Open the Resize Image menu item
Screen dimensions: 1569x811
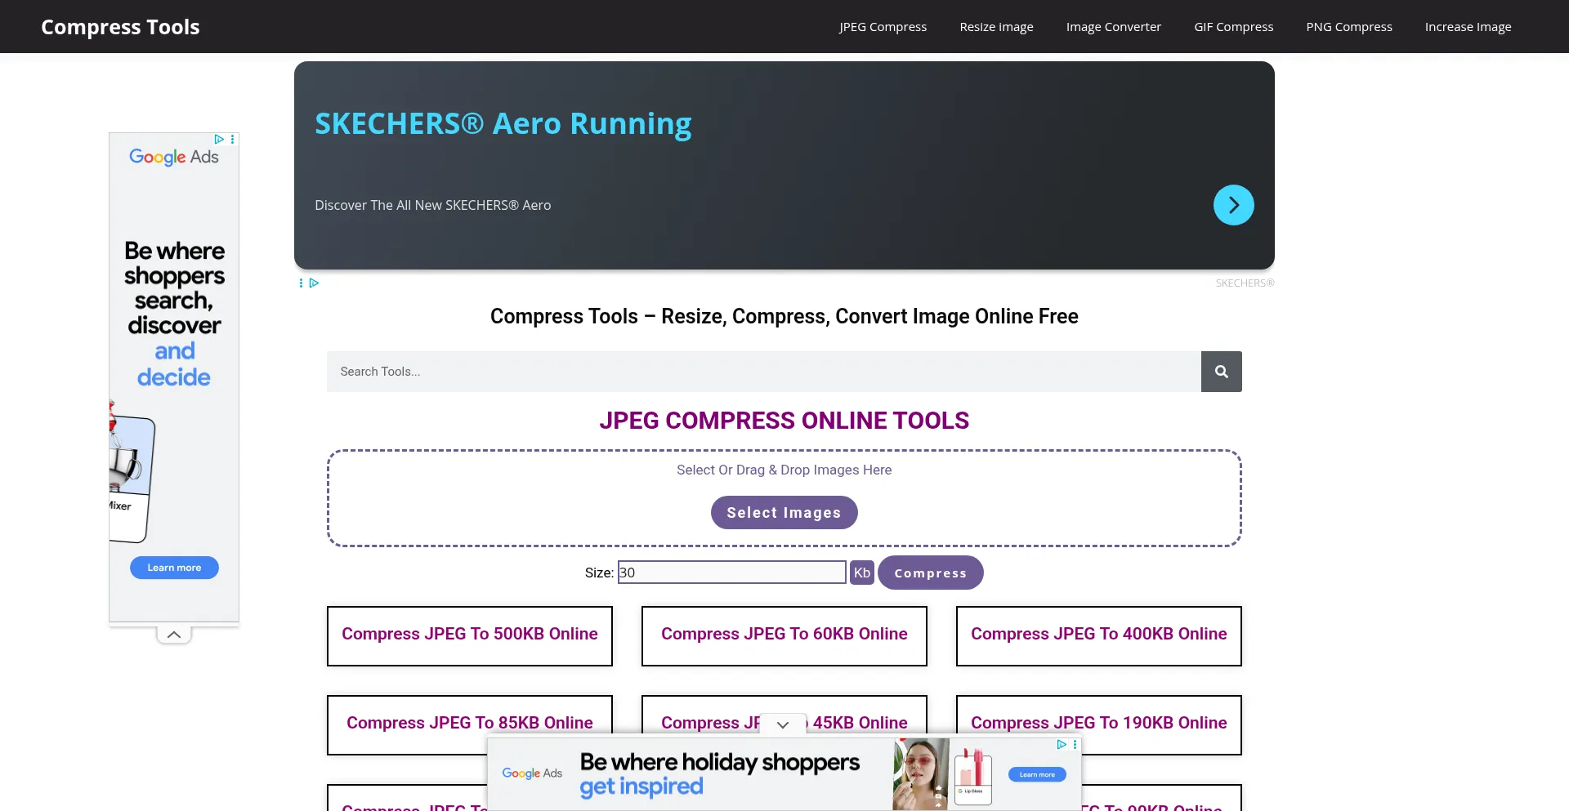[x=996, y=27]
